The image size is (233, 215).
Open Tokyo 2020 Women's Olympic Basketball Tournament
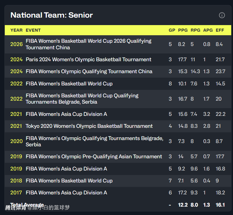click(x=89, y=126)
